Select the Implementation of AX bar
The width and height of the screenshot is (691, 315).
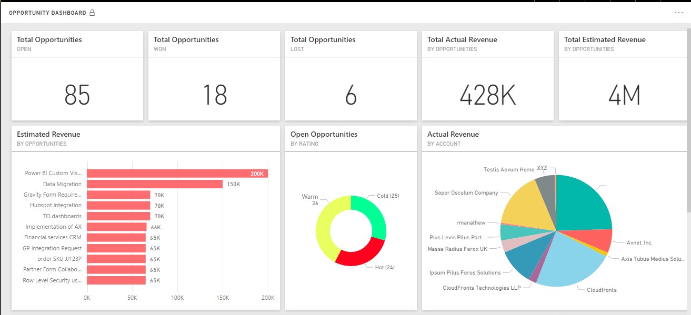[x=116, y=227]
